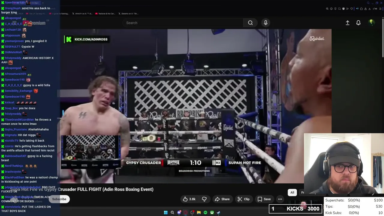Click the video title Supa Hot Fire vs Gypsy Crusader
This screenshot has height=216, width=384.
pos(82,189)
